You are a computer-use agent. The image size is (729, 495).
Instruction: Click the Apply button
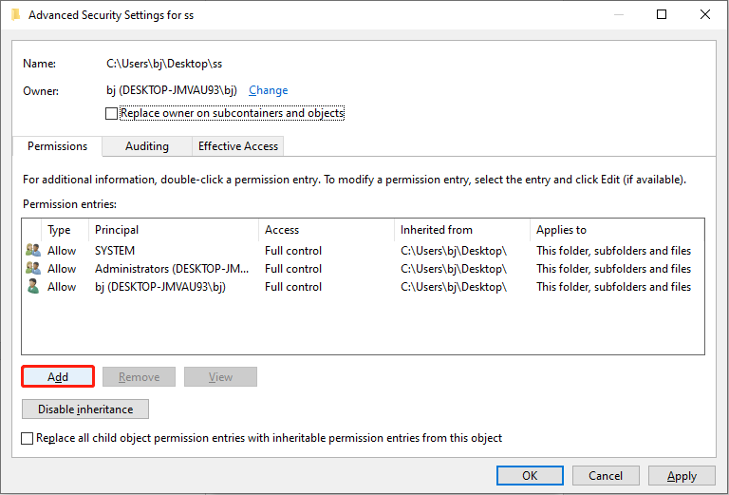point(682,476)
